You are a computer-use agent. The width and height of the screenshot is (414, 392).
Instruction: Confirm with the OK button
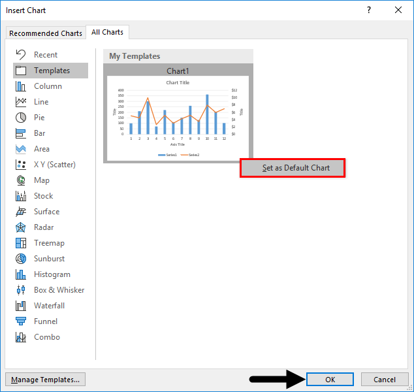(x=330, y=380)
